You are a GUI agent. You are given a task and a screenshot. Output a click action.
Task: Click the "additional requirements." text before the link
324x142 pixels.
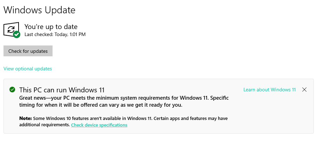tap(44, 125)
